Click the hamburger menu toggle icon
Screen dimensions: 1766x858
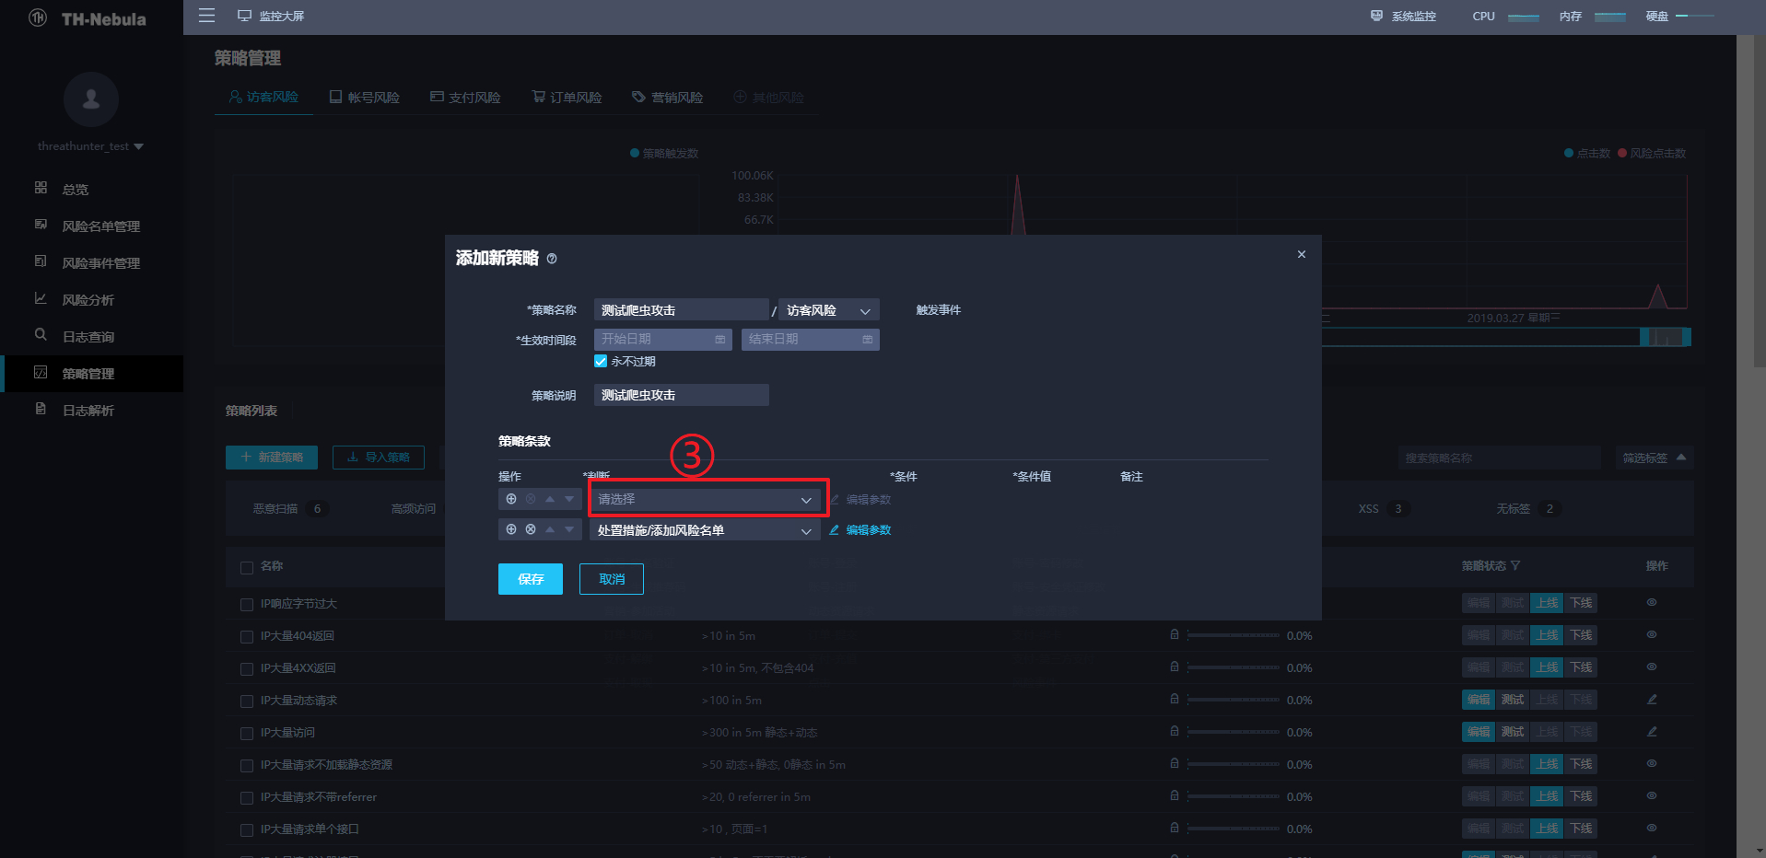click(x=206, y=16)
